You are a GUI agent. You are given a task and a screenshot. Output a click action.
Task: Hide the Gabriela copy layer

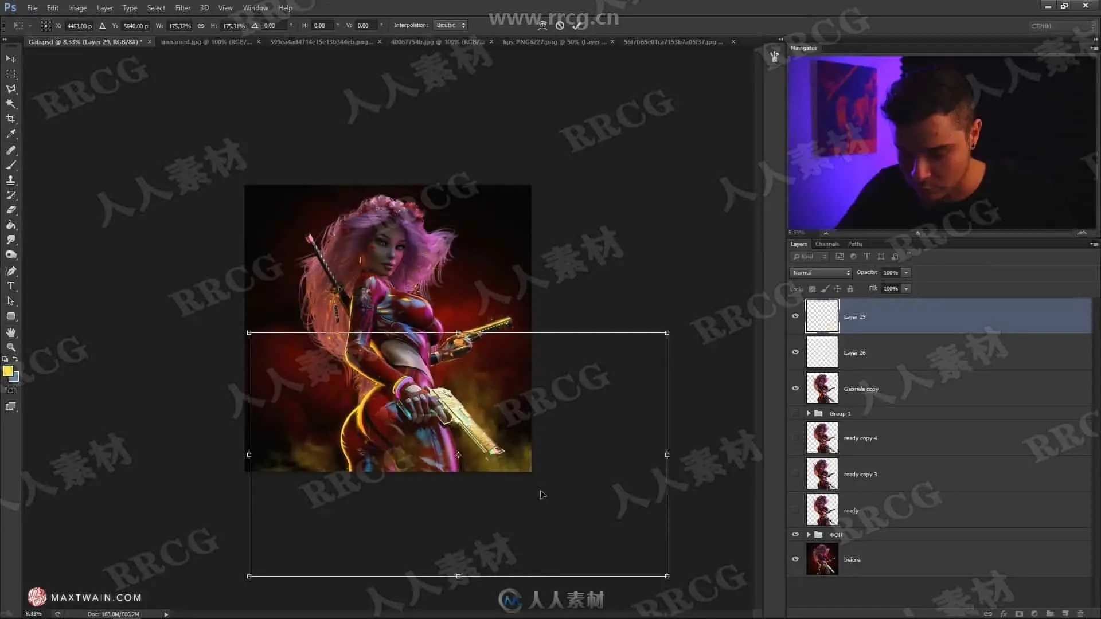coord(795,388)
